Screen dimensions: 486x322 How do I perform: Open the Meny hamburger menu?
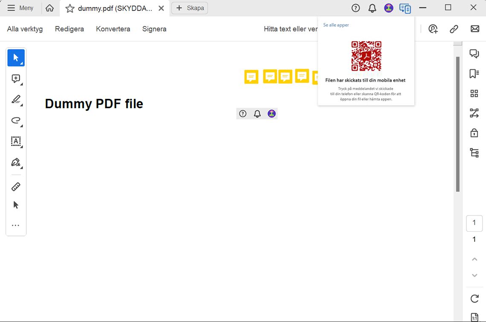[x=20, y=8]
